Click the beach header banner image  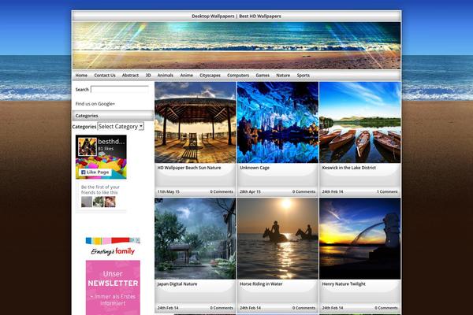(236, 46)
